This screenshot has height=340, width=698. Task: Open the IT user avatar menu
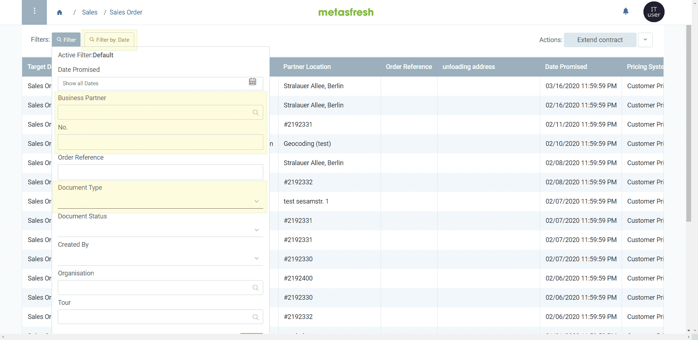[x=654, y=12]
